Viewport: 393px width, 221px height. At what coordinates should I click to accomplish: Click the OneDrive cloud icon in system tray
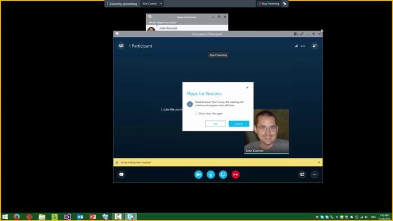352,217
